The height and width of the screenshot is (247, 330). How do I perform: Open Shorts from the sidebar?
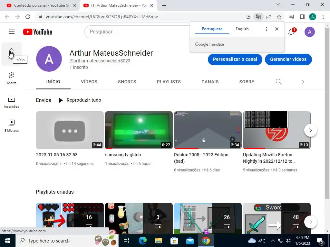pos(12,78)
